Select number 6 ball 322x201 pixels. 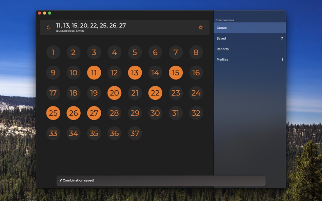[155, 52]
